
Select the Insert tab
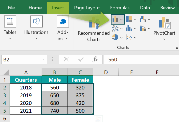(x=58, y=8)
